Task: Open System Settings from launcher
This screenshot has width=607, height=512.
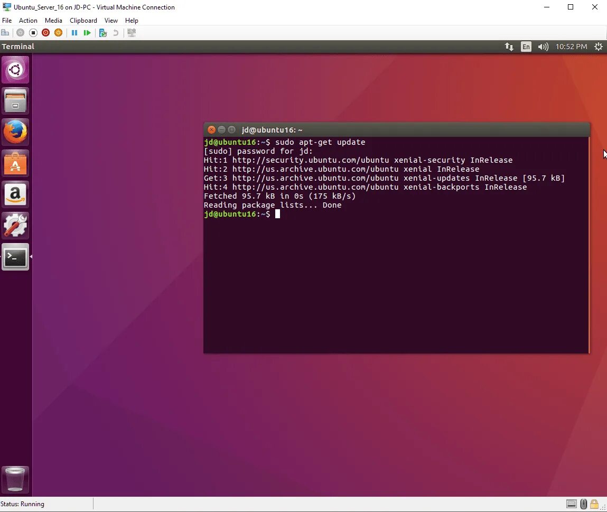Action: click(15, 226)
